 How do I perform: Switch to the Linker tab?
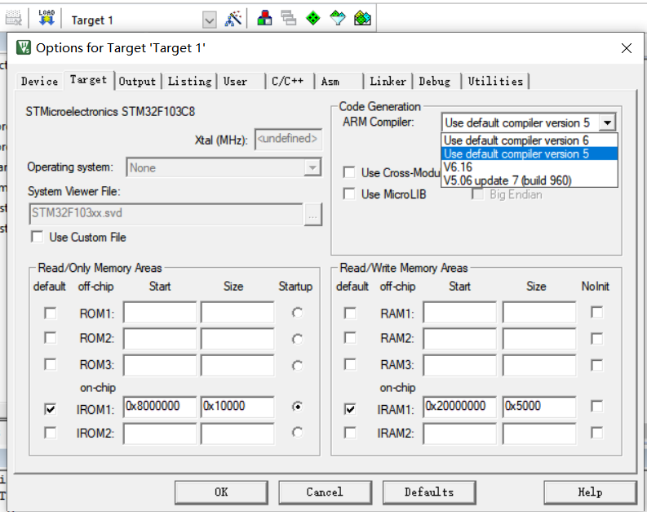pos(388,82)
